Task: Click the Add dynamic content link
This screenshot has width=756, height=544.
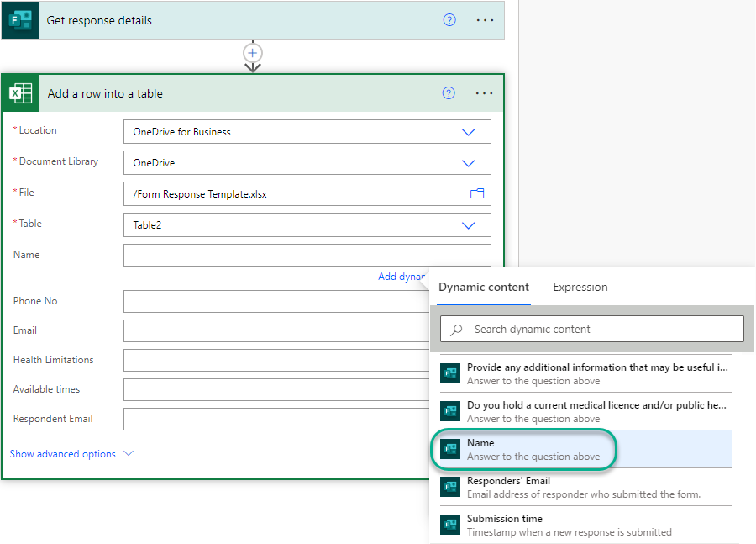Action: pyautogui.click(x=402, y=277)
